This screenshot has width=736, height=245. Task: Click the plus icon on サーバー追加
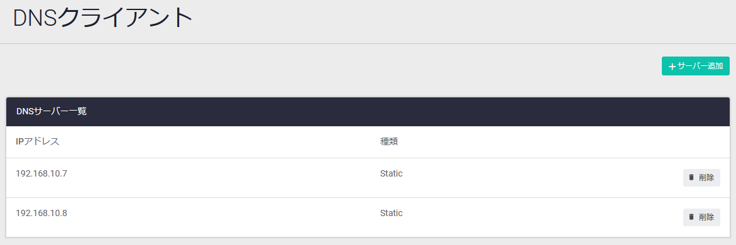coord(672,67)
